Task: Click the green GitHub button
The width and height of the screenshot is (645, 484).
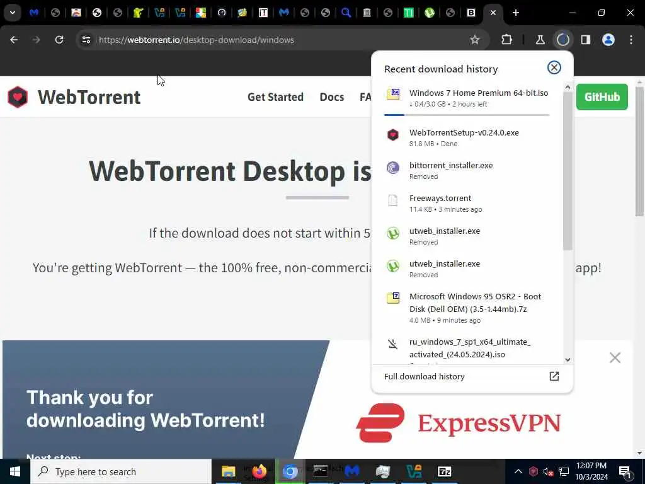Action: tap(602, 96)
